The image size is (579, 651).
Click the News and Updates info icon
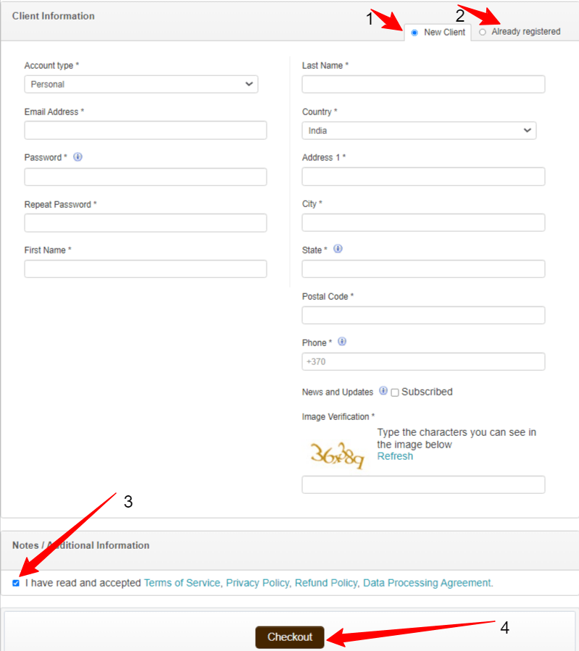click(x=382, y=392)
